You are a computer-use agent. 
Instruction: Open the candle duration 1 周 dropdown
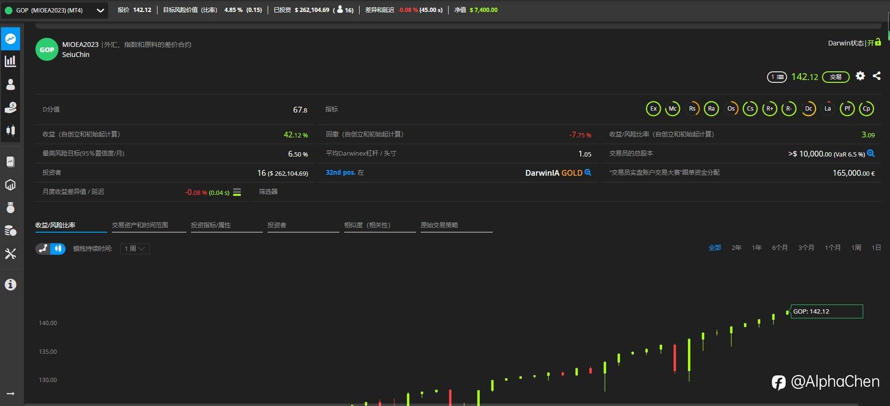pos(135,248)
